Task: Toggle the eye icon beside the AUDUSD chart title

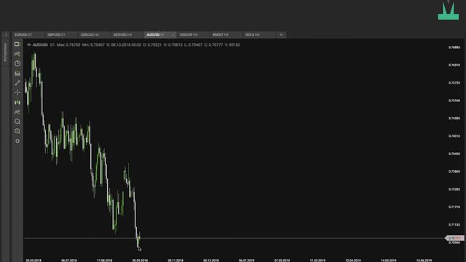Action: click(x=29, y=45)
